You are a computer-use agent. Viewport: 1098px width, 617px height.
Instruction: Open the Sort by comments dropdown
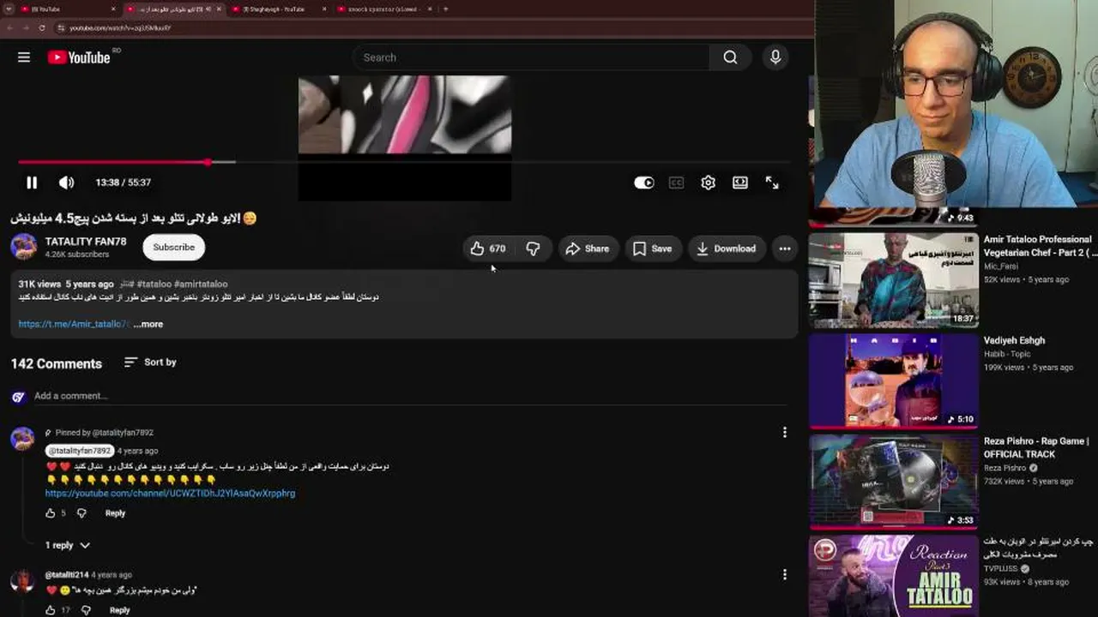tap(150, 362)
